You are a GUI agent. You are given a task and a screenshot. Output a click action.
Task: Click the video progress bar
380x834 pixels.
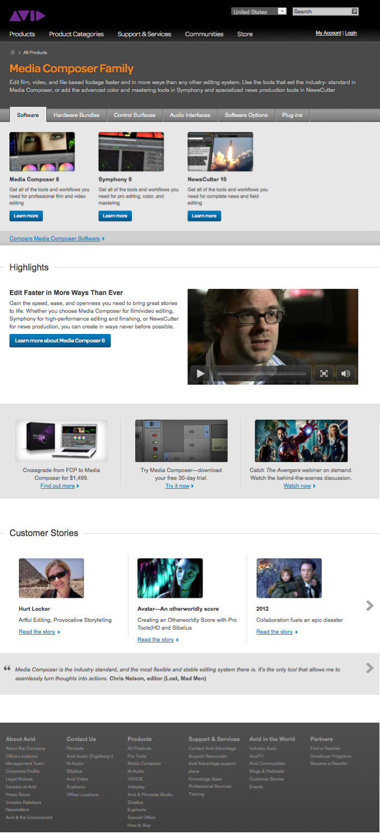coord(261,374)
